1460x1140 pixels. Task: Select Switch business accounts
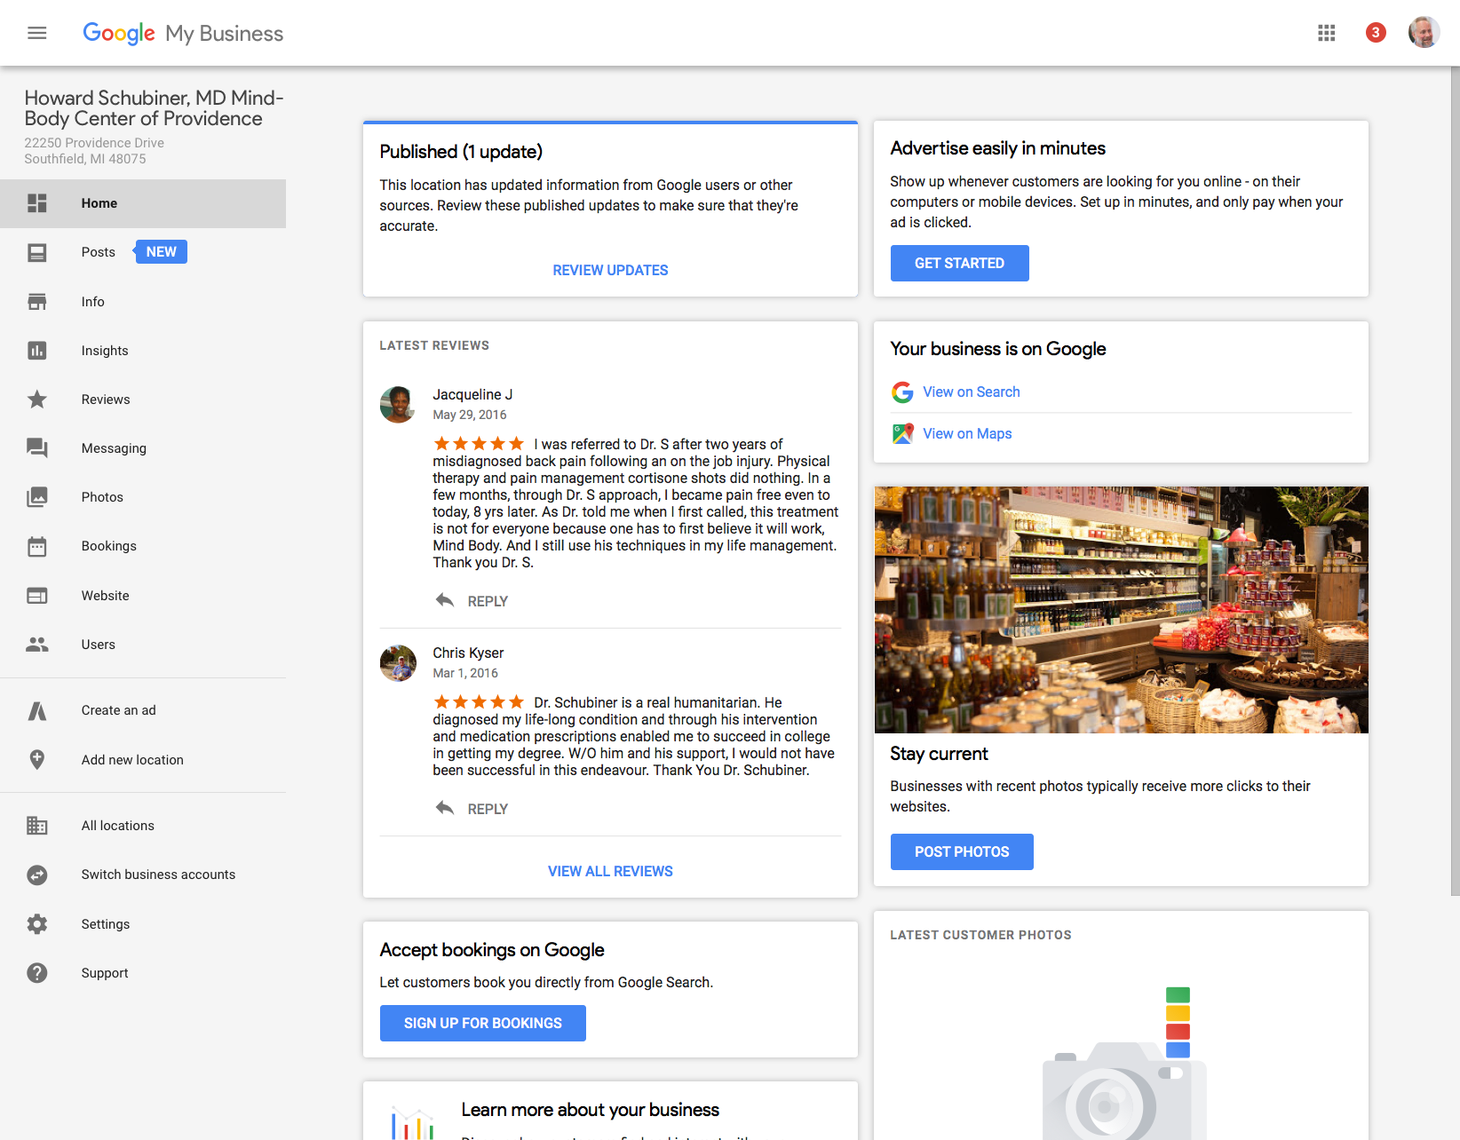(143, 875)
